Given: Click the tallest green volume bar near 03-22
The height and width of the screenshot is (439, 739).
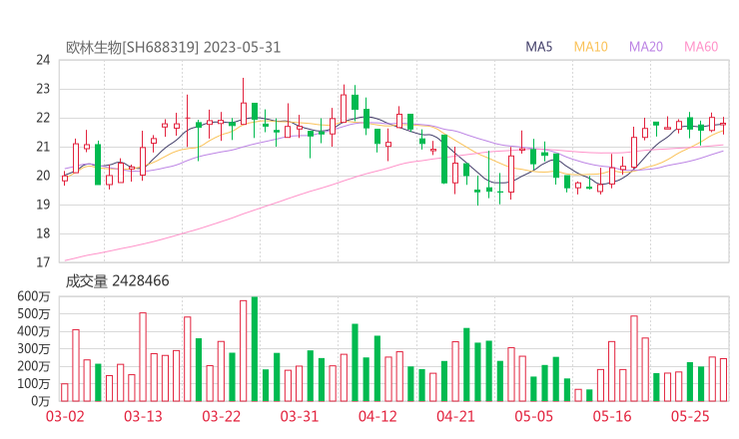Looking at the screenshot, I should coord(255,349).
